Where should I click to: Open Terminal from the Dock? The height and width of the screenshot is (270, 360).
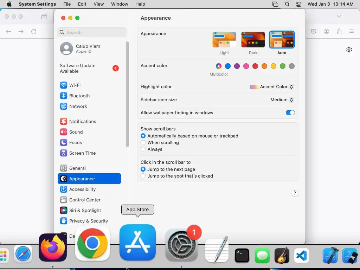(x=242, y=255)
